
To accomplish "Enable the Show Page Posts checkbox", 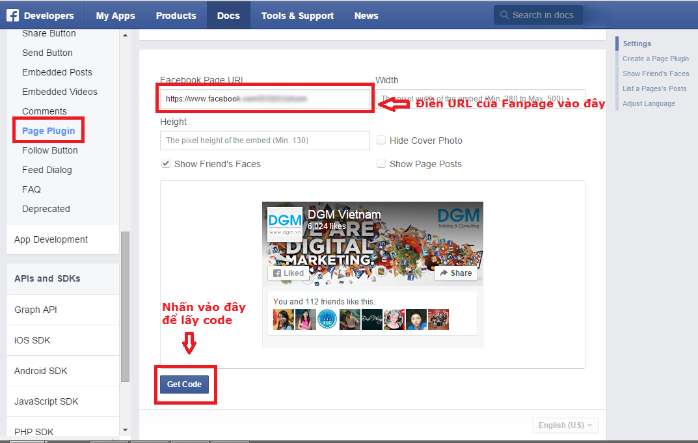I will pos(381,163).
